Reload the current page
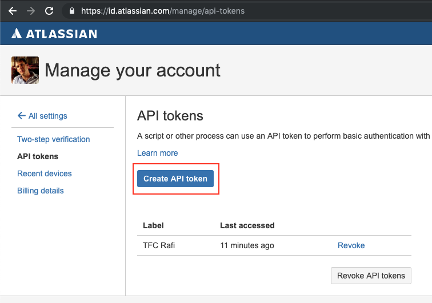The height and width of the screenshot is (303, 432). pos(49,11)
